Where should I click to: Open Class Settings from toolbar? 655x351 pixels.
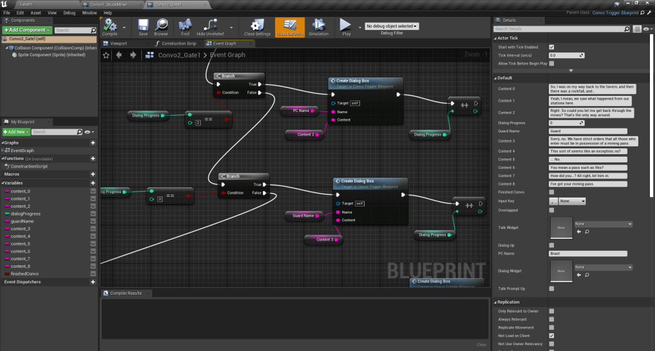[257, 26]
